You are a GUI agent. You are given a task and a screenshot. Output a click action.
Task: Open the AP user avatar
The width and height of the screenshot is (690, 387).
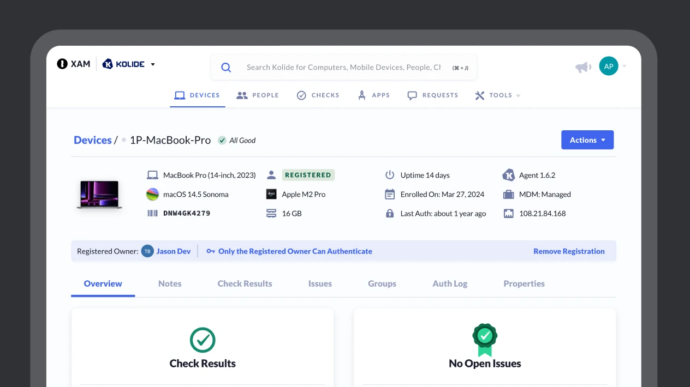tap(609, 66)
